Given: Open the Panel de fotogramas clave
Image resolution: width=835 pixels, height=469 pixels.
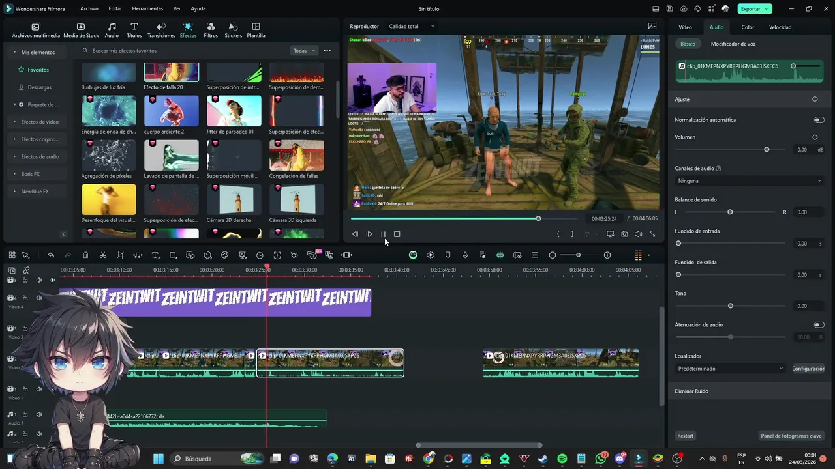Looking at the screenshot, I should 791,436.
